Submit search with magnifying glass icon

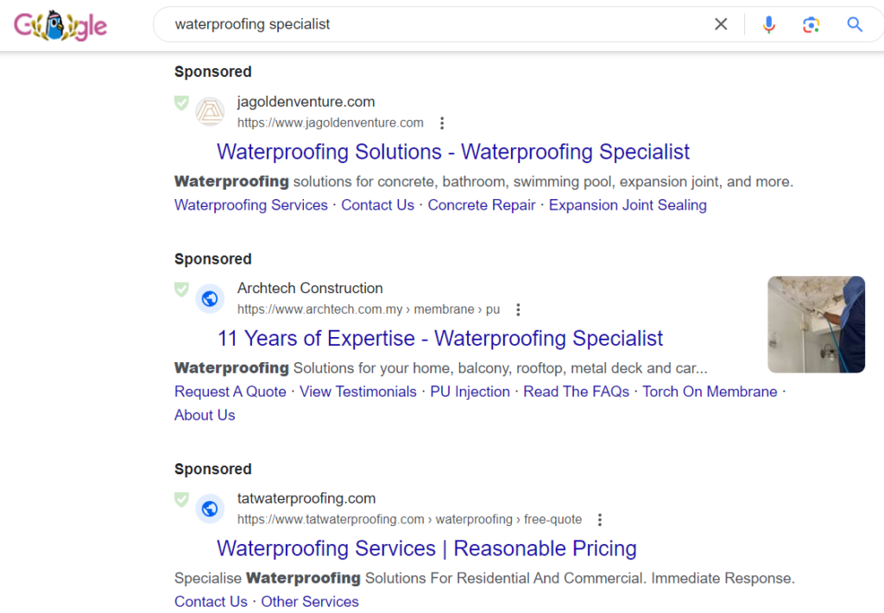pyautogui.click(x=855, y=24)
